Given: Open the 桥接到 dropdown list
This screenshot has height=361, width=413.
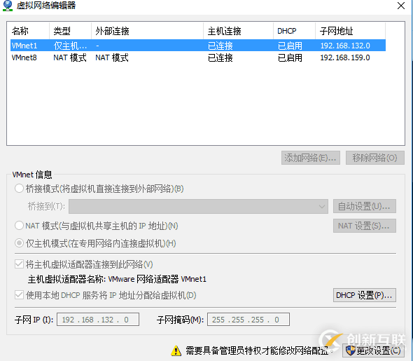Looking at the screenshot, I should 198,206.
